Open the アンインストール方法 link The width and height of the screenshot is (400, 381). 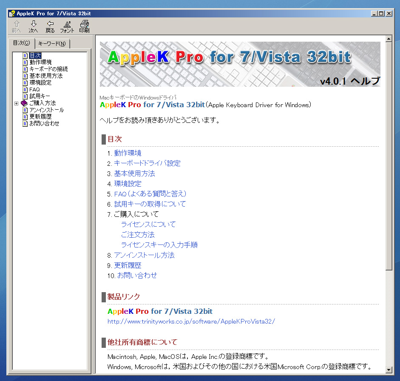tap(144, 255)
